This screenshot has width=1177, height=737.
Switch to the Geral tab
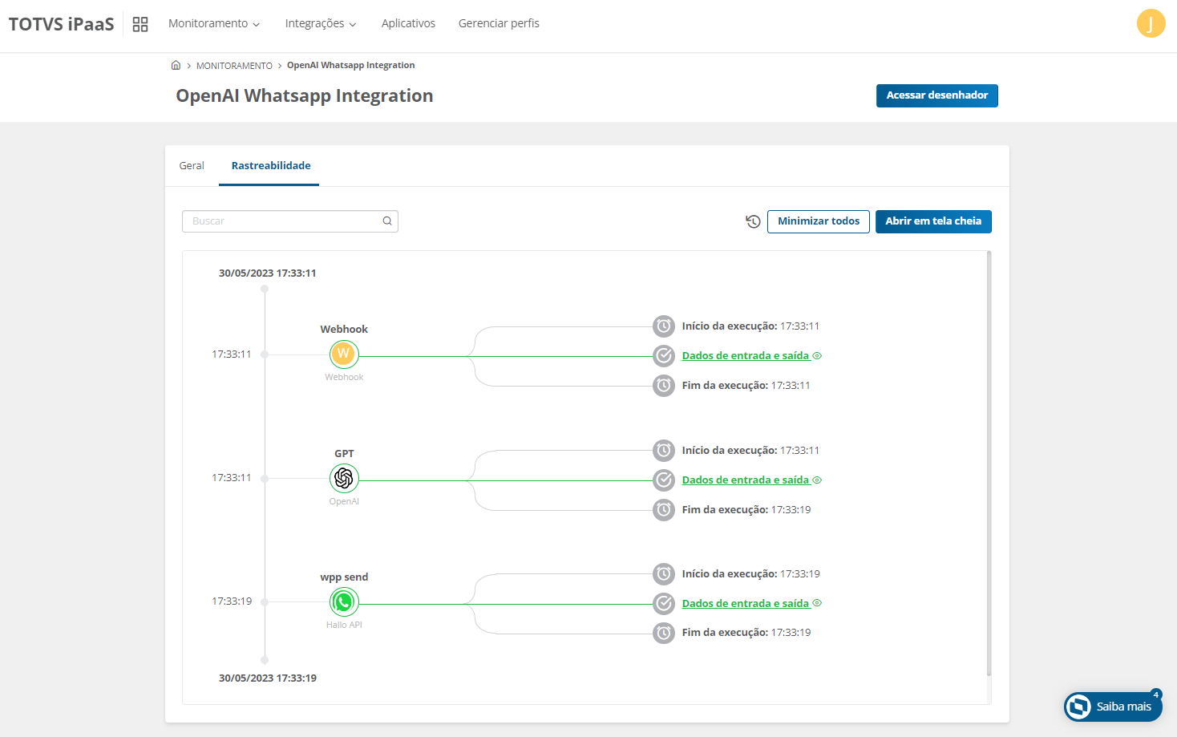(192, 166)
